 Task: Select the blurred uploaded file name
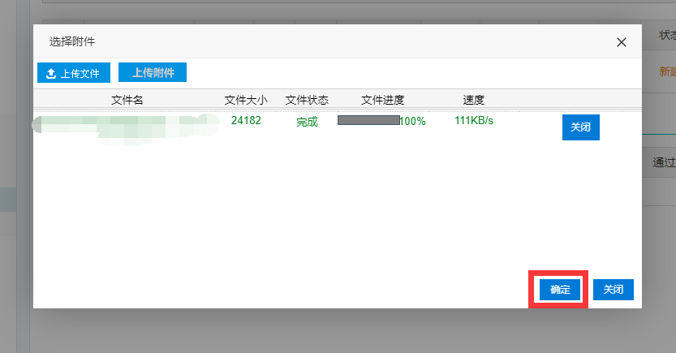(126, 124)
